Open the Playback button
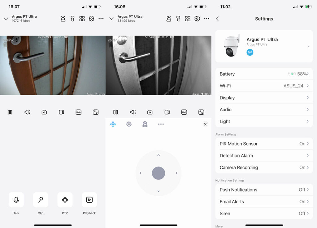 pyautogui.click(x=89, y=200)
